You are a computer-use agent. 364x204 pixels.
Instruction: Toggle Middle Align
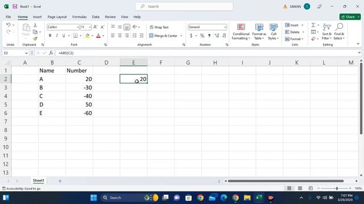(120, 27)
